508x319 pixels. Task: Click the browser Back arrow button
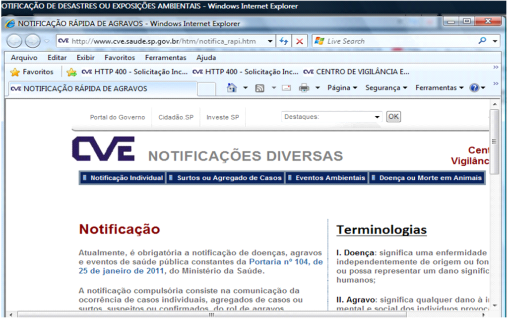click(x=14, y=41)
